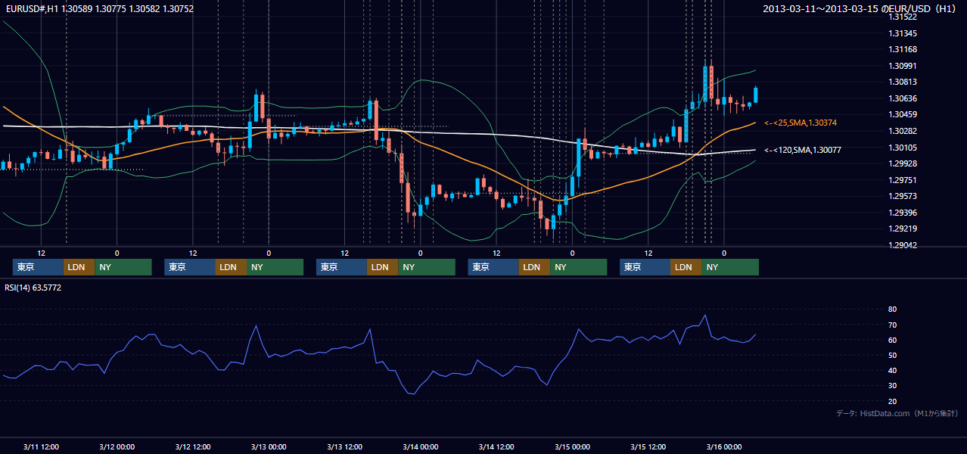This screenshot has height=454, width=967.
Task: Select the NY session block above 3/12 00:00
Action: [123, 267]
